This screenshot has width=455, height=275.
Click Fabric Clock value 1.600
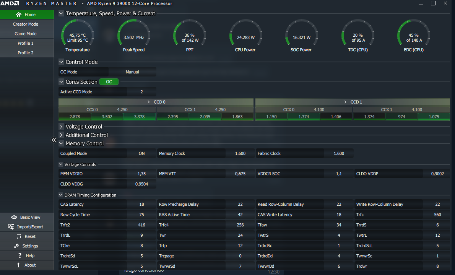[x=339, y=153]
